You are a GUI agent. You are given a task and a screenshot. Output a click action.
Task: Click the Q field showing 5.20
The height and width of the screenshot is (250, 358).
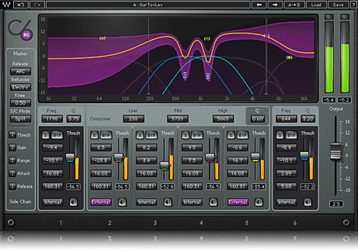click(308, 119)
